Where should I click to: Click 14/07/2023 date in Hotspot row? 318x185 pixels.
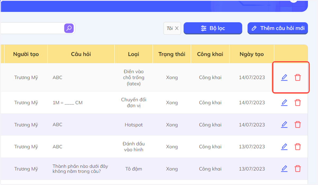pyautogui.click(x=252, y=125)
